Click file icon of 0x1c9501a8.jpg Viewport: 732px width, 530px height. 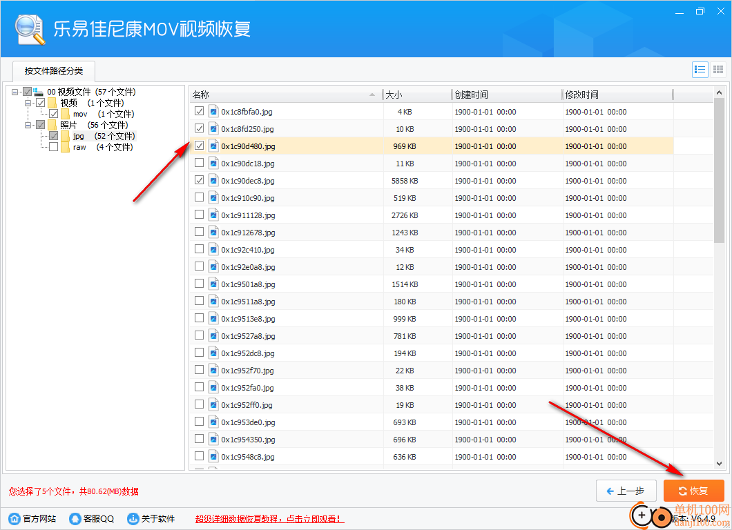pyautogui.click(x=213, y=284)
